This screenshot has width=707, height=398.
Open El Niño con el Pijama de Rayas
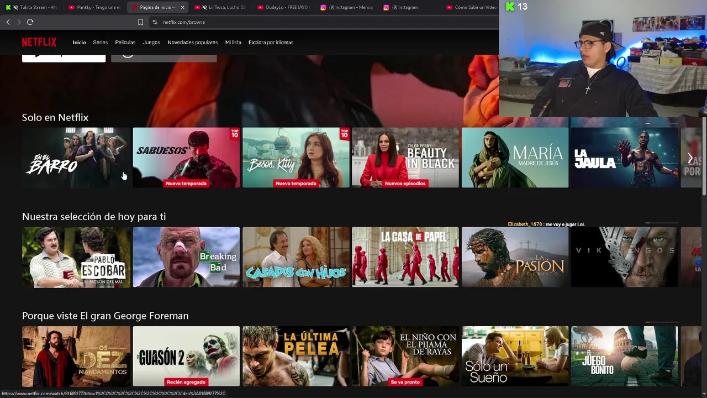[405, 356]
